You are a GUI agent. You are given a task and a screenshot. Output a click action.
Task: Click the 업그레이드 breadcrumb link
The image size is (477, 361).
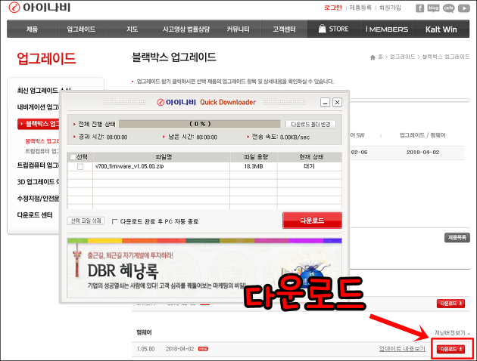click(x=402, y=57)
